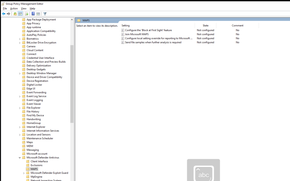Viewport: 290px width, 181px height.
Task: Open the View menu
Action: (x=24, y=8)
